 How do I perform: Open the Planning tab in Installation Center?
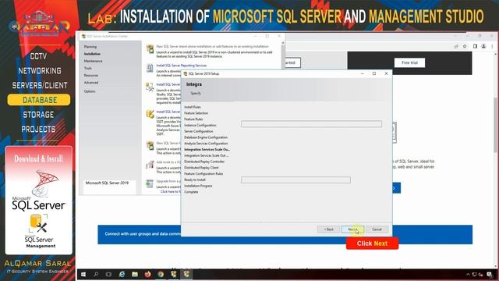(90, 47)
